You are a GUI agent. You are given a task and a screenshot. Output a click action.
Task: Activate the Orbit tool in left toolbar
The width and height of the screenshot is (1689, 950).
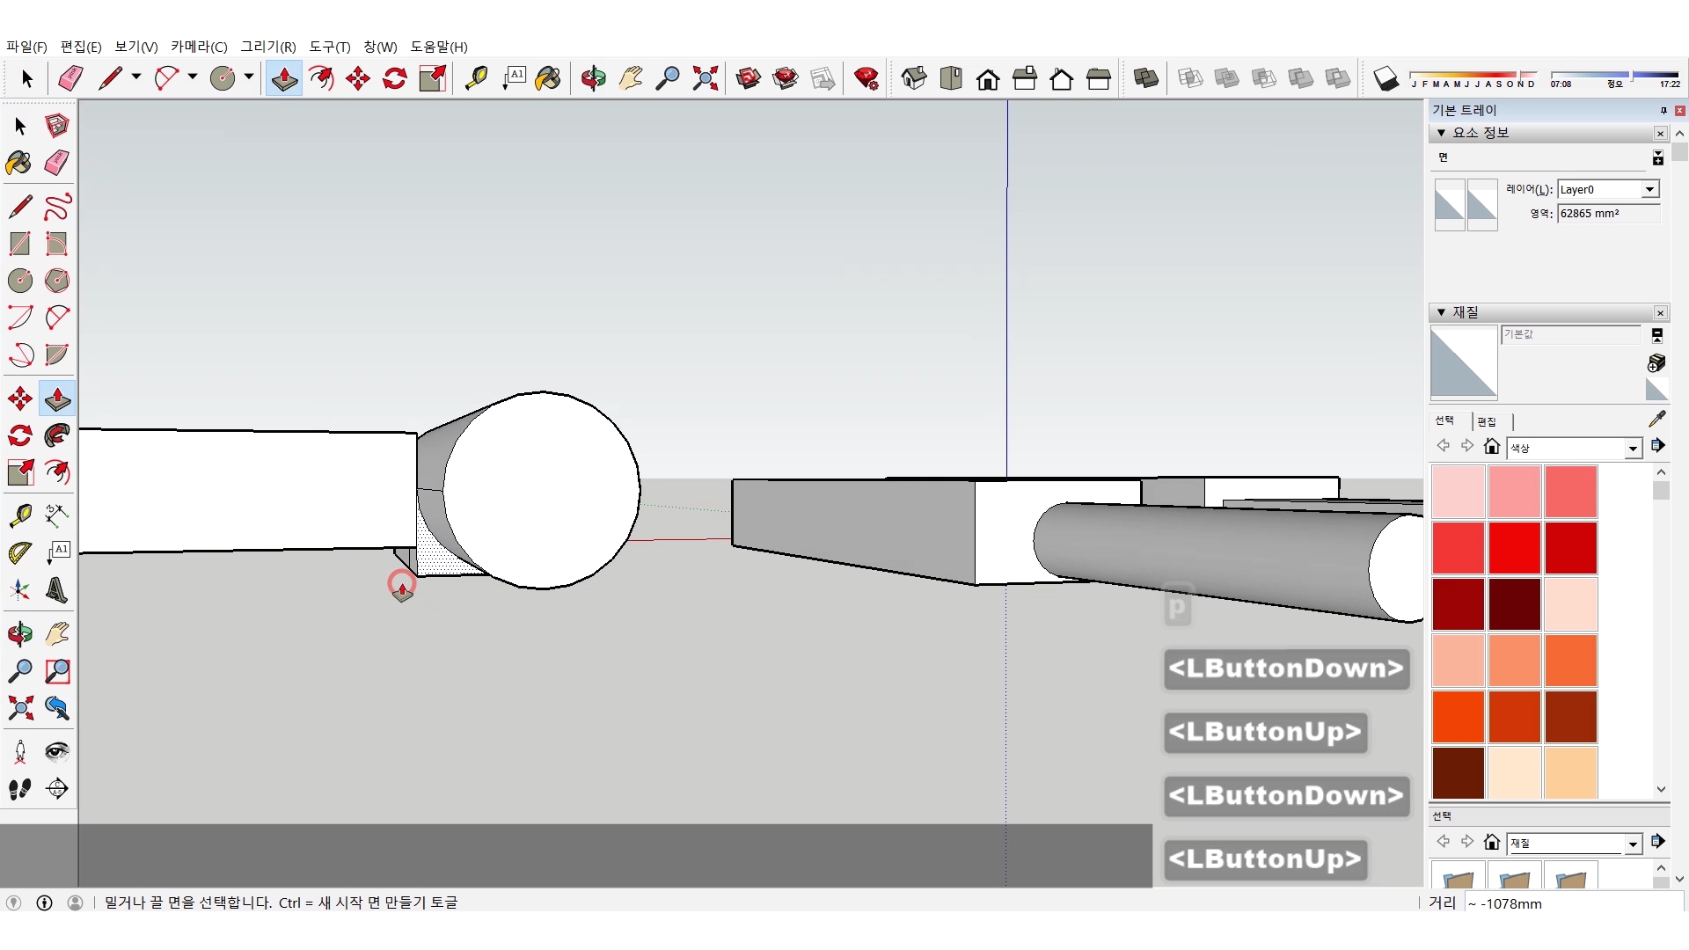[19, 634]
